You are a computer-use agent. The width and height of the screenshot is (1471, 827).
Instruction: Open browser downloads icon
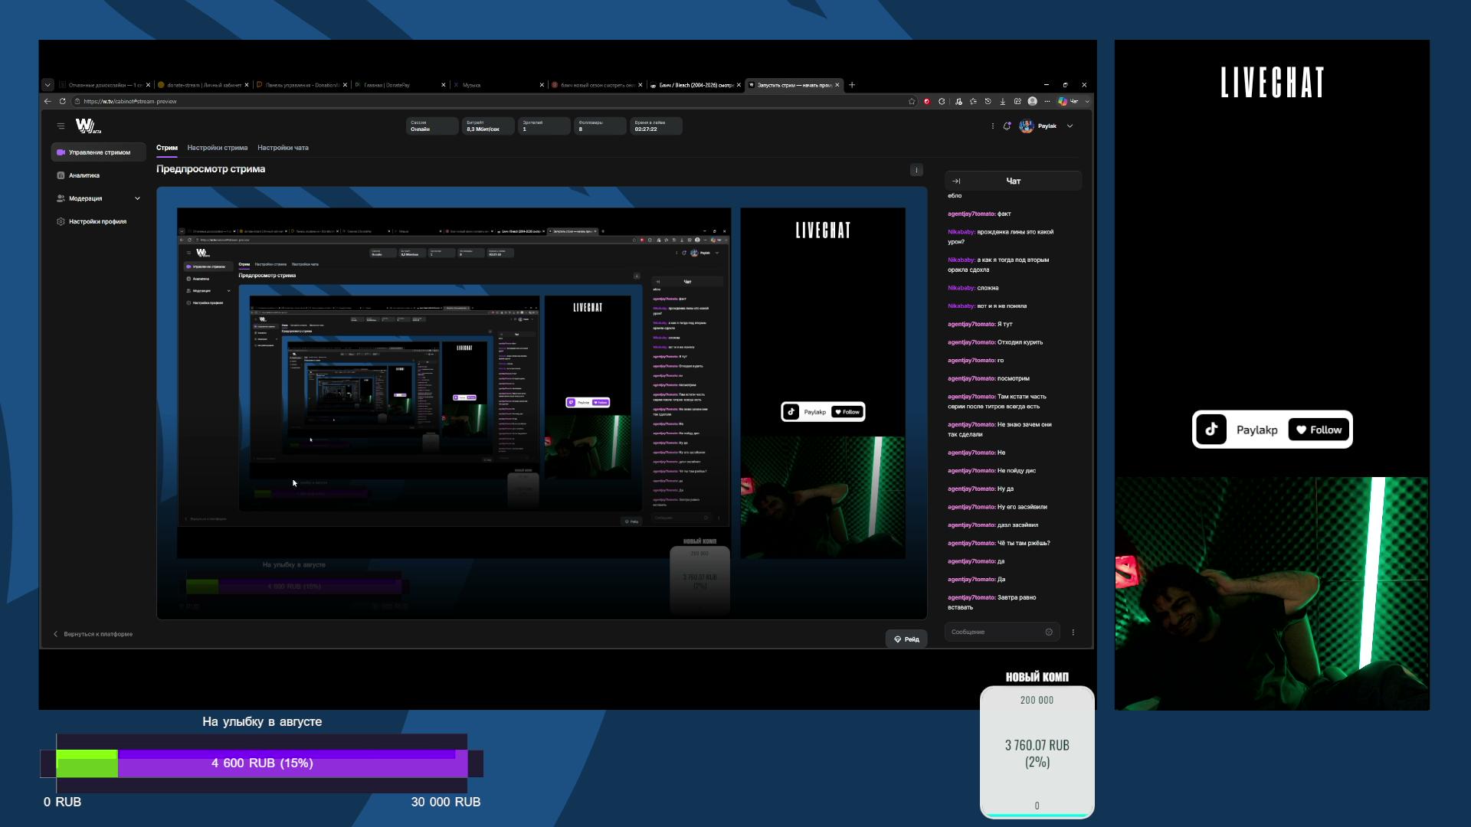1002,101
